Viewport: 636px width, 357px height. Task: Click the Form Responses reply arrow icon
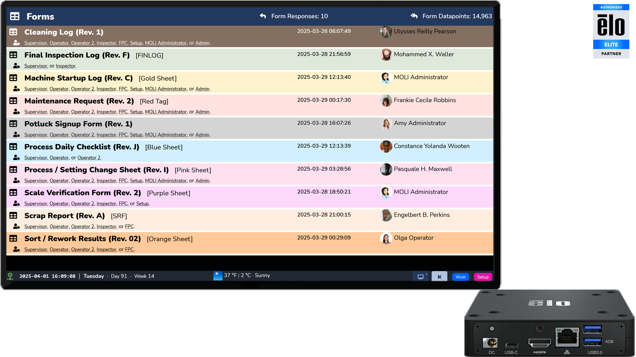click(263, 16)
